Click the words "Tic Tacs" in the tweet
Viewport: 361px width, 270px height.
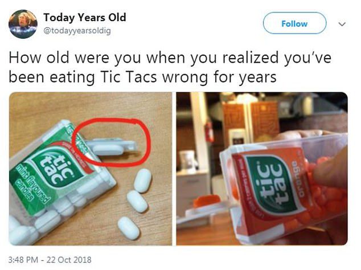coord(129,77)
